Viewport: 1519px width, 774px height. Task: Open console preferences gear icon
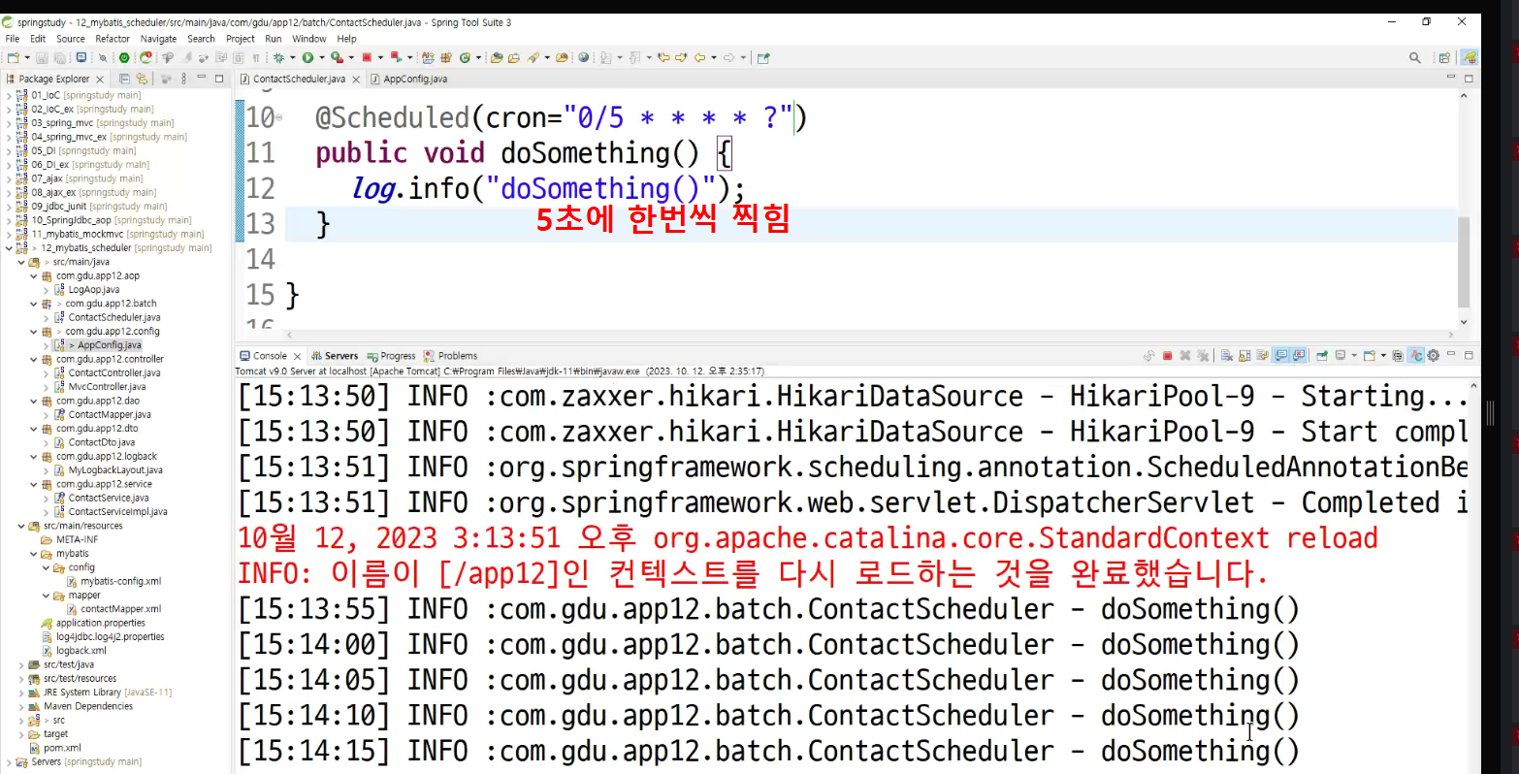(x=1433, y=356)
